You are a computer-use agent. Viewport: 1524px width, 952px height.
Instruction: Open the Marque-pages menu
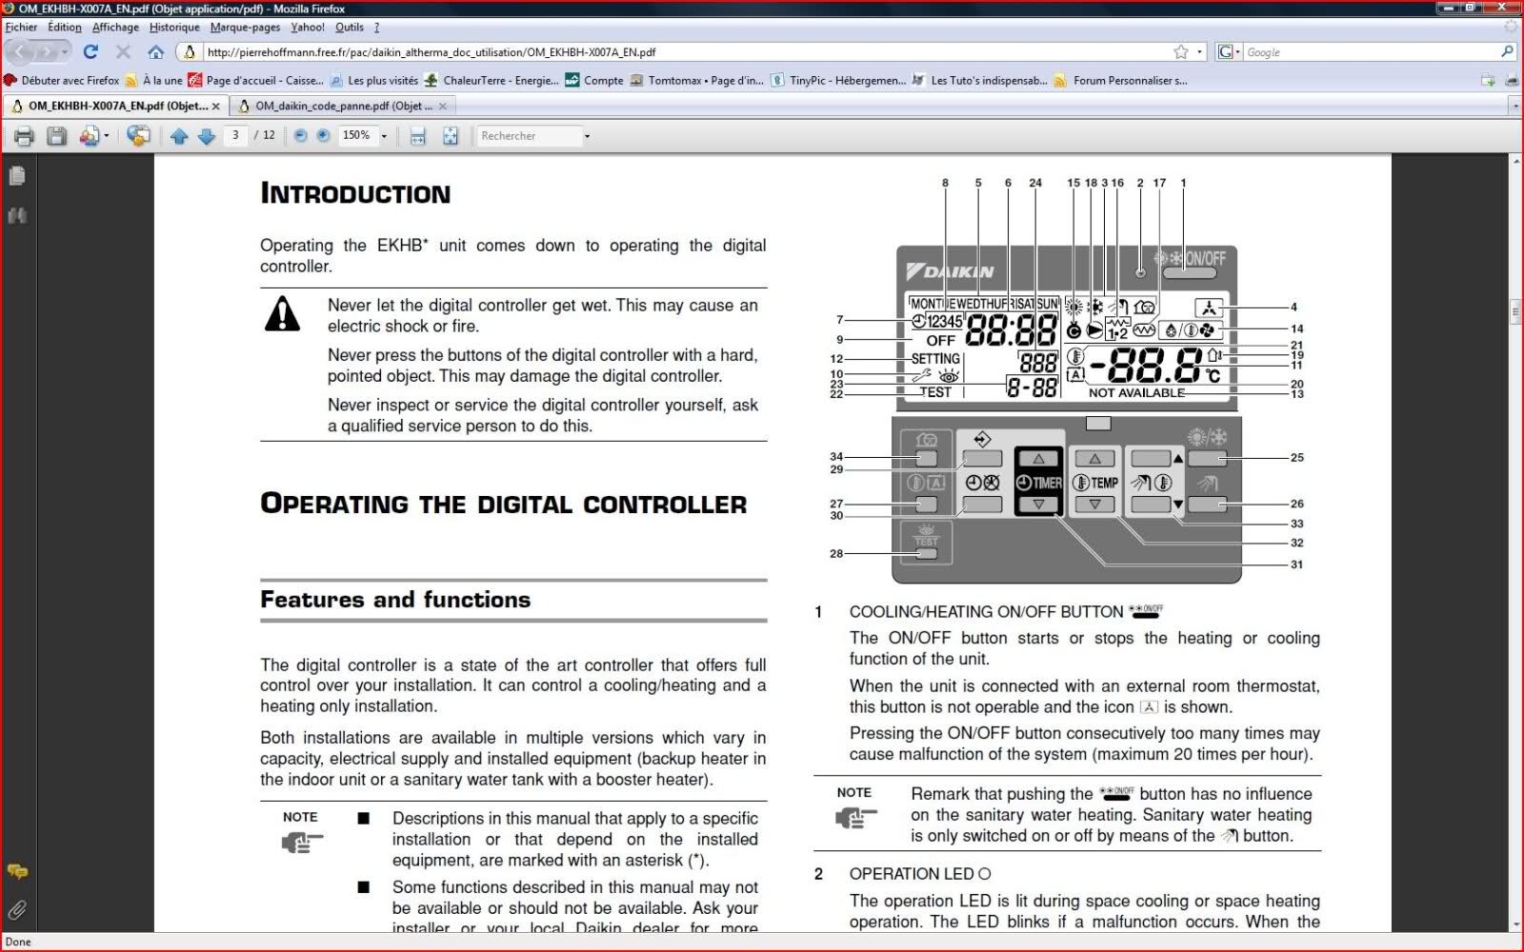click(x=245, y=28)
